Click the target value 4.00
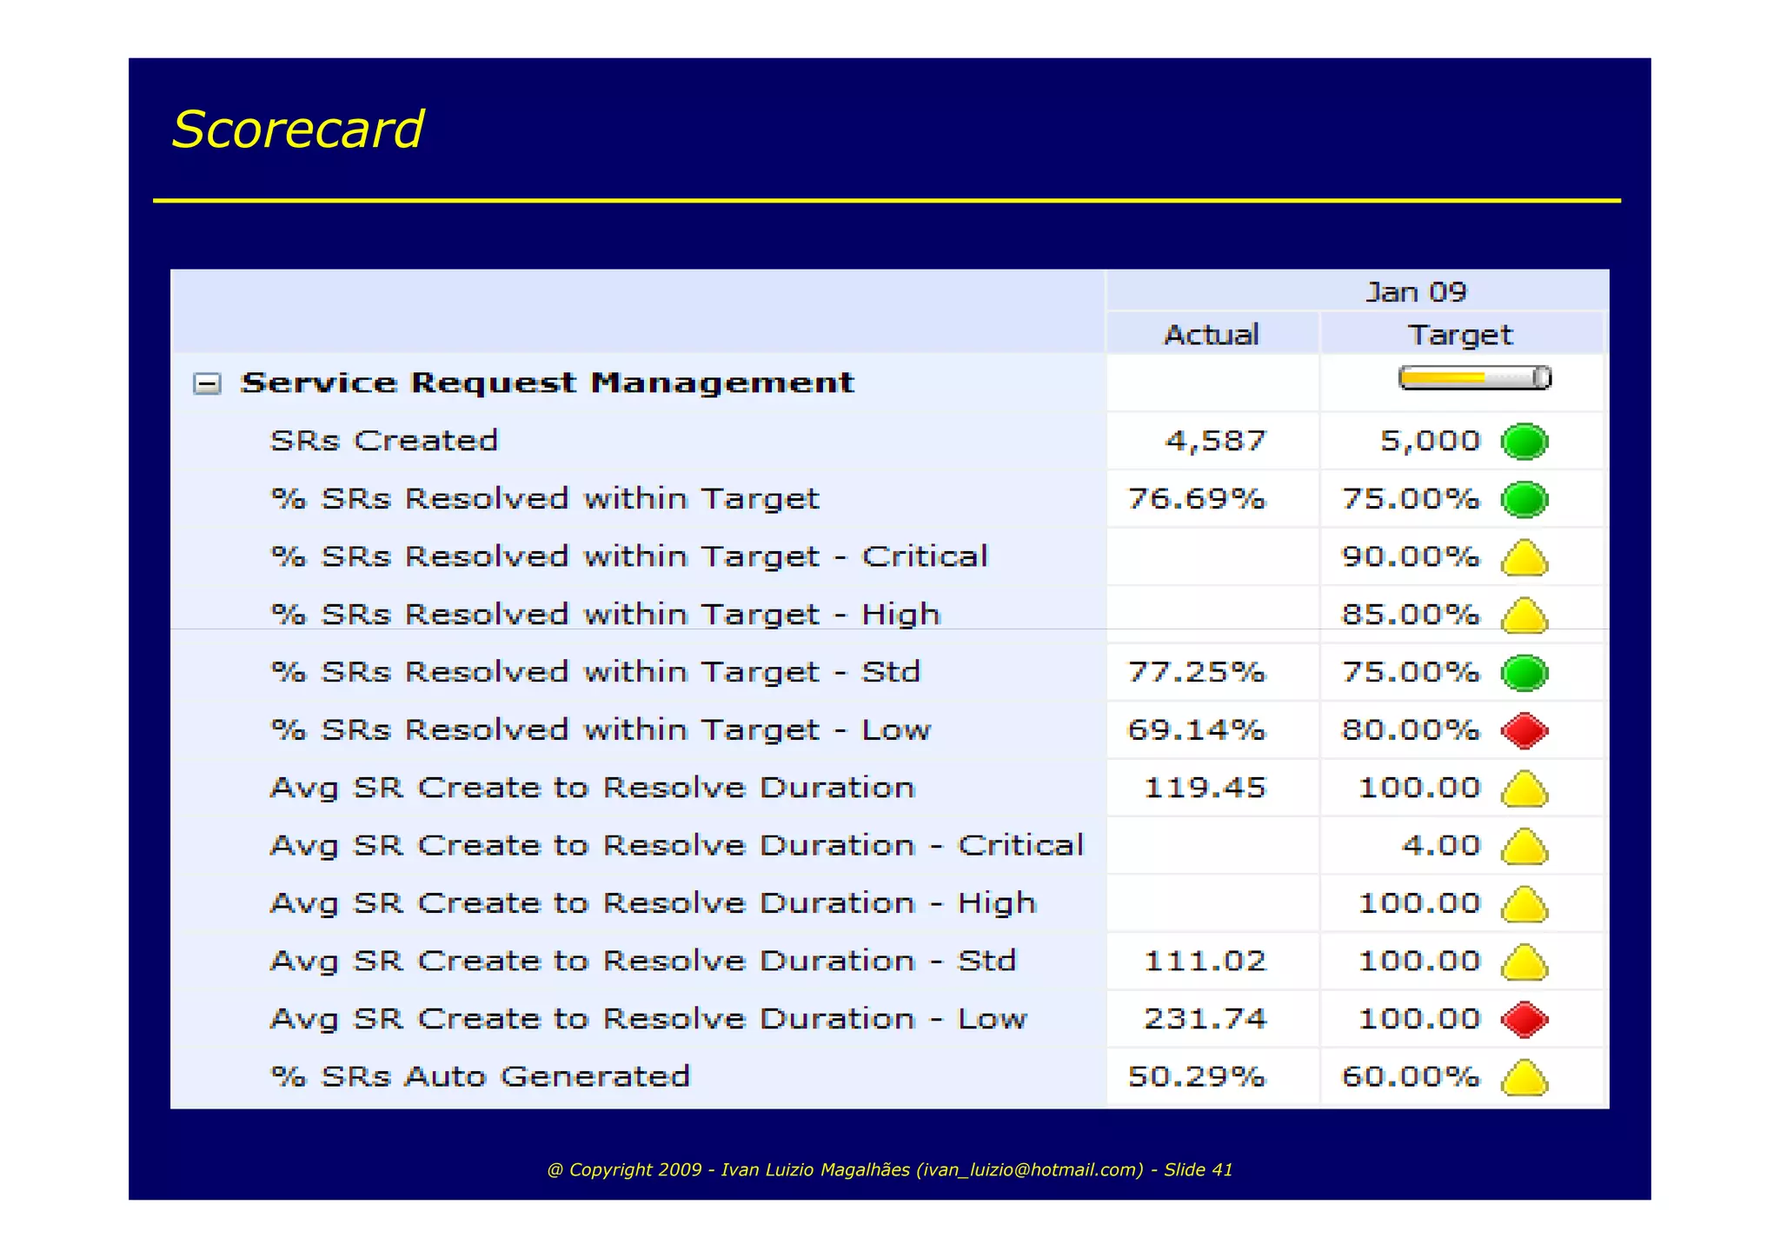The image size is (1780, 1258). [1441, 845]
